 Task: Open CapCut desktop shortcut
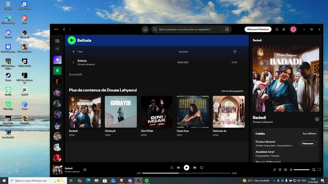[x=25, y=91]
